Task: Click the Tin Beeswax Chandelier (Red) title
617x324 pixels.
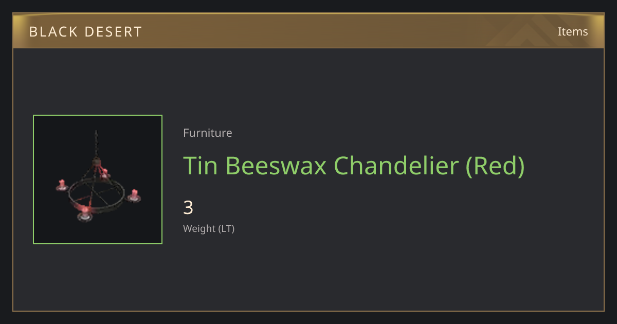Action: [354, 166]
